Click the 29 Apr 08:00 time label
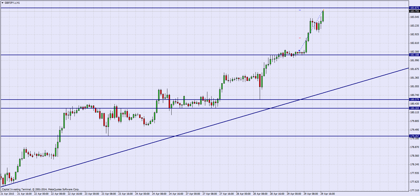Screen dimensions: 420x196 tap(311, 194)
